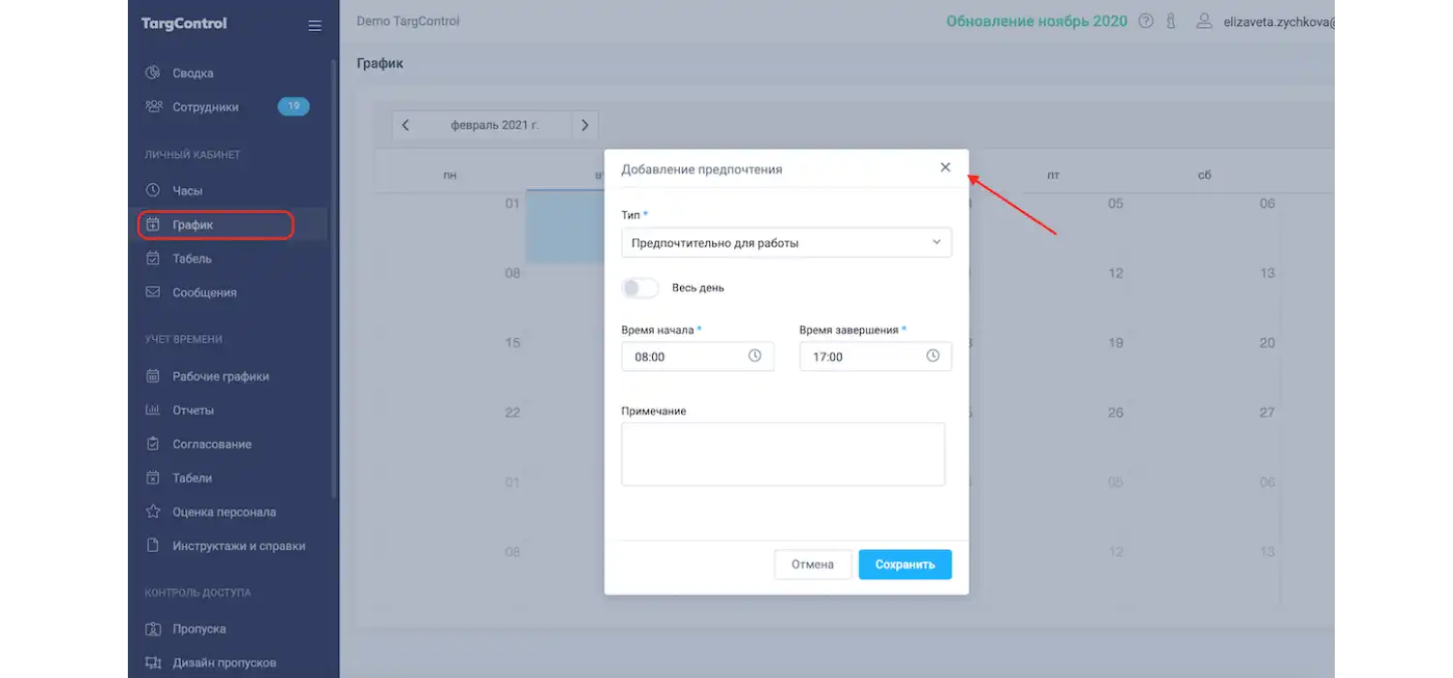Viewport: 1453px width, 678px height.
Task: Toggle the sidebar with the hamburger icon
Action: [x=314, y=25]
